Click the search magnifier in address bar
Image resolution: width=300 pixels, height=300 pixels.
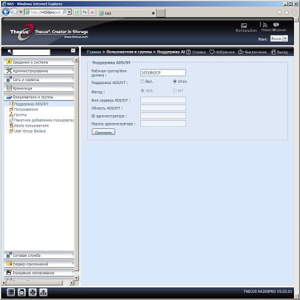(64, 12)
